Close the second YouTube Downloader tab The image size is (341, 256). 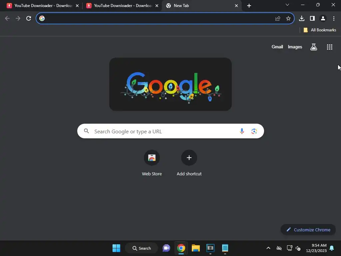click(157, 6)
